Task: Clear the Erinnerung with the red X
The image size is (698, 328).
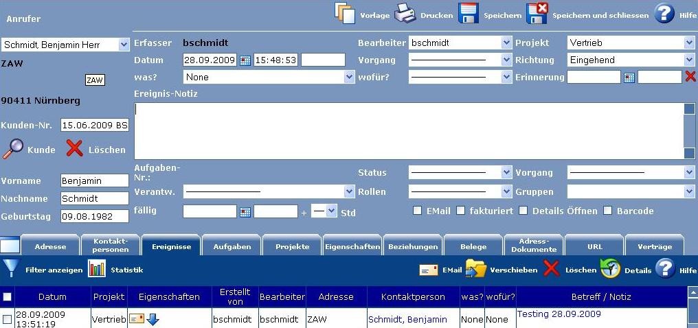Action: pyautogui.click(x=690, y=77)
